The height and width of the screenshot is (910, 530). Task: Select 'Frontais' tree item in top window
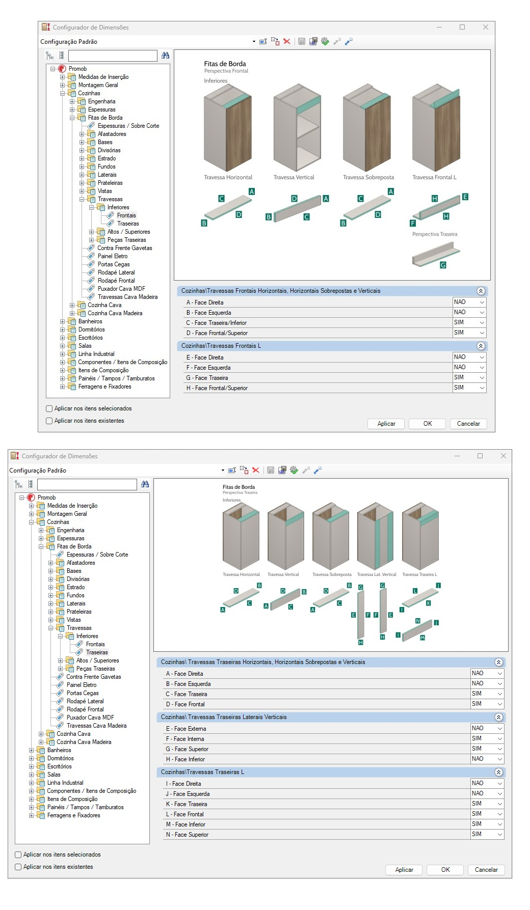click(x=126, y=215)
